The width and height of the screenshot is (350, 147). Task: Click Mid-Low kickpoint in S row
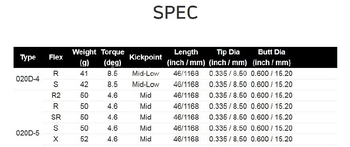146,84
